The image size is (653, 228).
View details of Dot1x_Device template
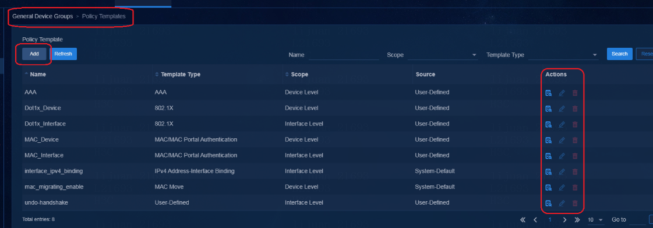549,109
